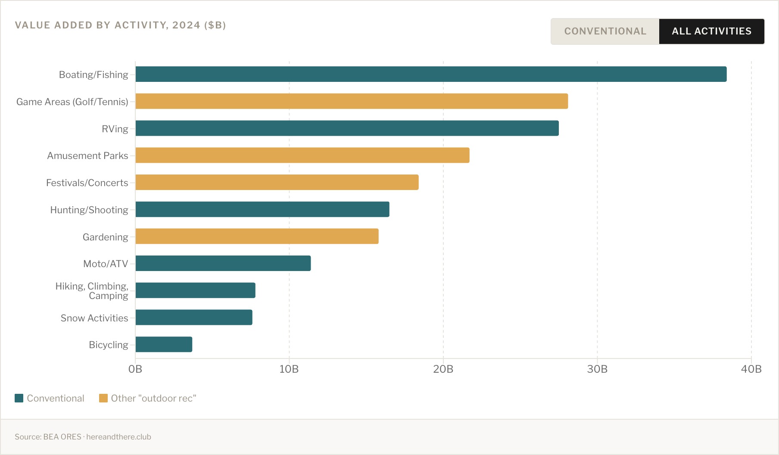The width and height of the screenshot is (779, 455).
Task: Switch to the Conventional view toggle
Action: pos(605,31)
